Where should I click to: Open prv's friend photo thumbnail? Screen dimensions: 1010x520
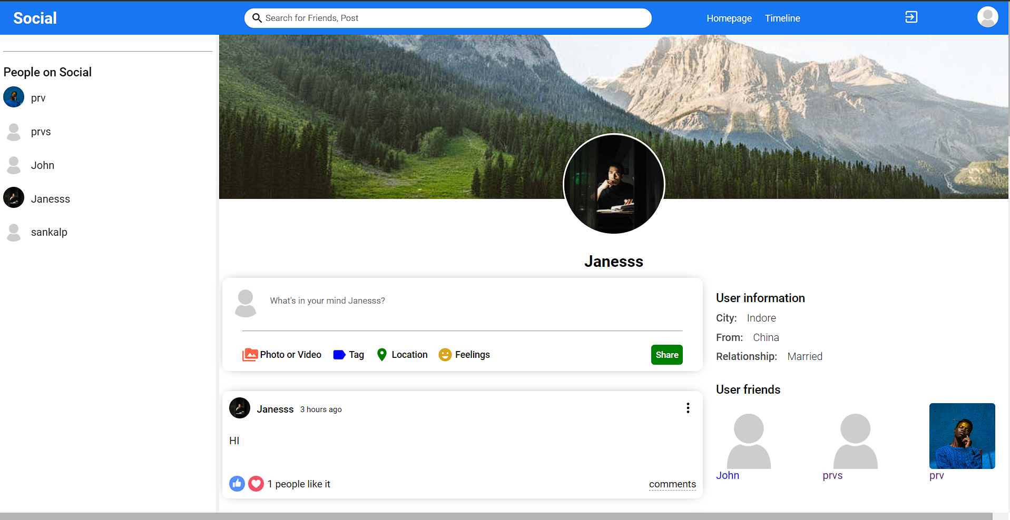tap(962, 436)
